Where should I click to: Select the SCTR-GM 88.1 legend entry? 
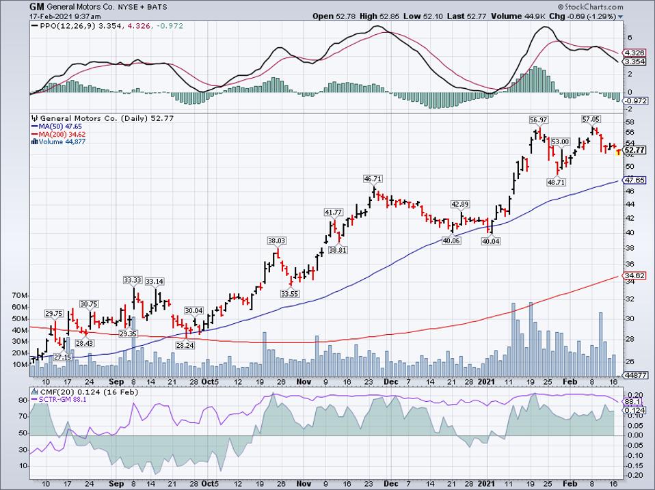pyautogui.click(x=63, y=399)
